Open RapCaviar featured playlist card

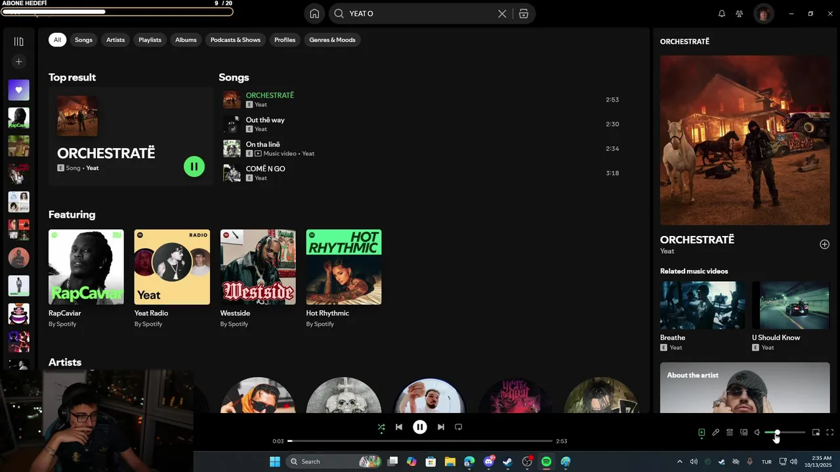(86, 279)
